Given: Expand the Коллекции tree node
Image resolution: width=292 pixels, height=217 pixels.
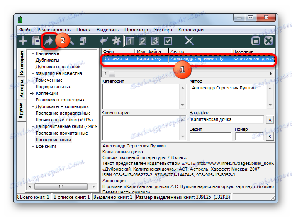Looking at the screenshot, I should [x=31, y=93].
